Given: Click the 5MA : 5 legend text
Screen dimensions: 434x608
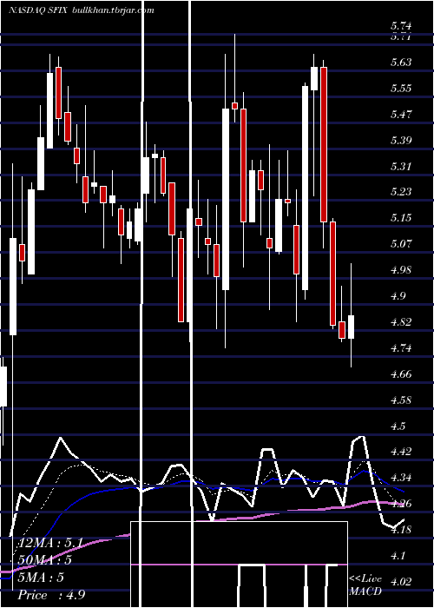Looking at the screenshot, I should (42, 578).
